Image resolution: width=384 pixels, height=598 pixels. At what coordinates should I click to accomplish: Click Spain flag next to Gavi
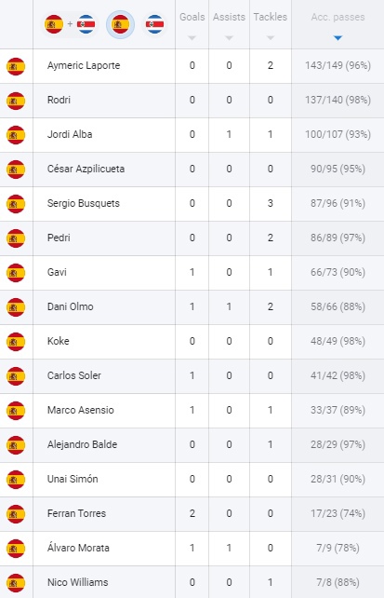[16, 273]
